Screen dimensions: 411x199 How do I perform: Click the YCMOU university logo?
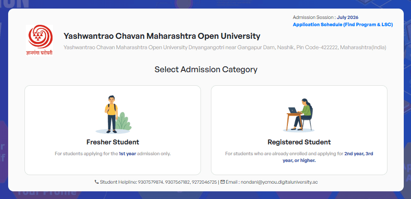39,40
